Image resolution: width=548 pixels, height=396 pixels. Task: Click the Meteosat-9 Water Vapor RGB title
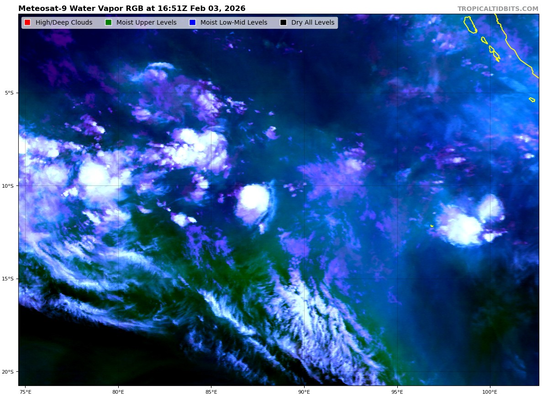[x=132, y=9]
